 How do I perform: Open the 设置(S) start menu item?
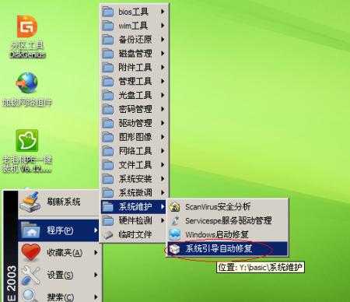[x=59, y=275]
